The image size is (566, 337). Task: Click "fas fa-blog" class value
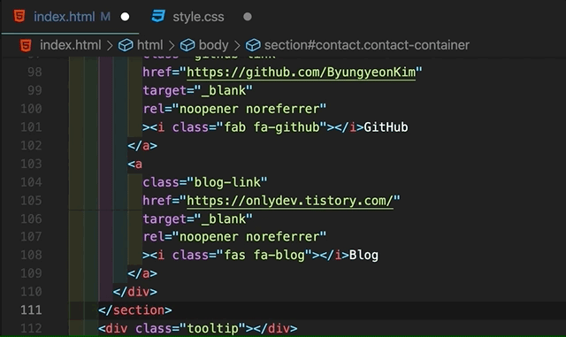pos(264,255)
